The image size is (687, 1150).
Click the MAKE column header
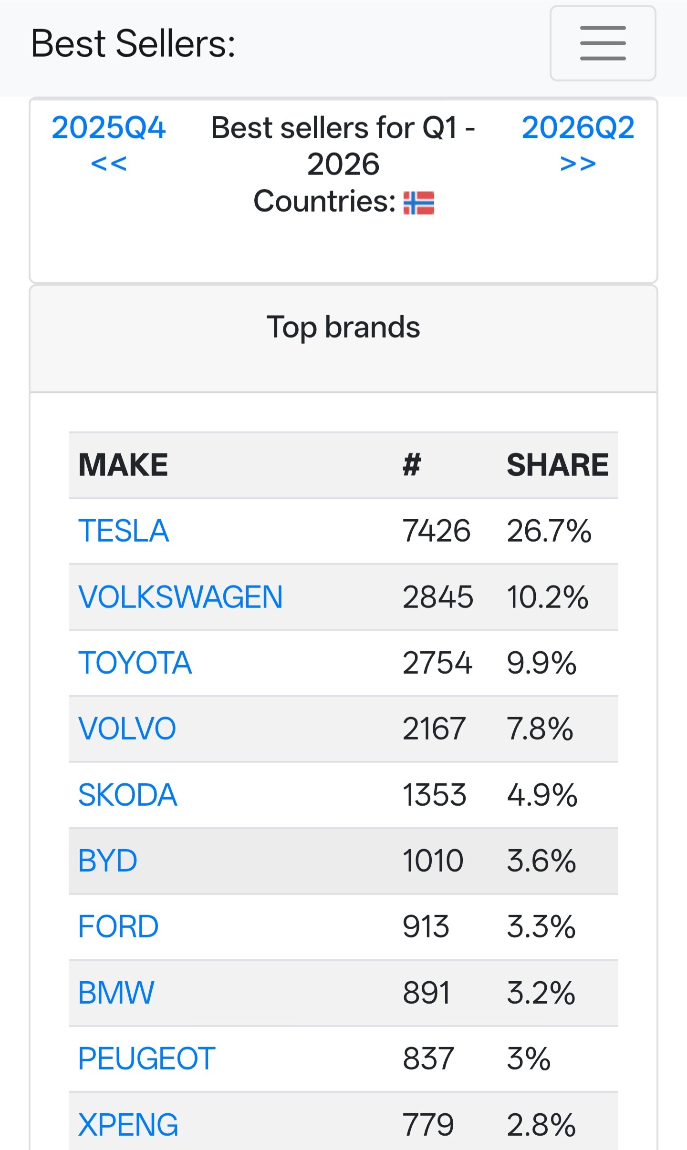[123, 465]
